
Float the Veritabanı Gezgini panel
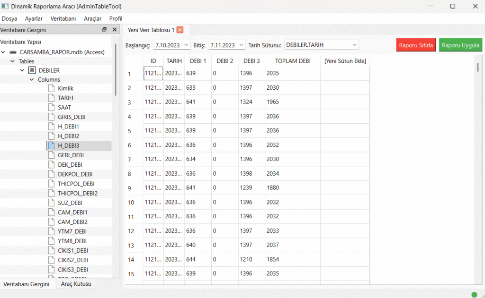pyautogui.click(x=104, y=30)
